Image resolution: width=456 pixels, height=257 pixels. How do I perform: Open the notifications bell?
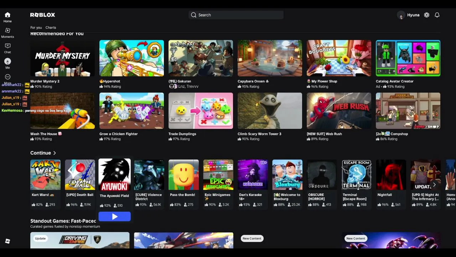point(437,15)
